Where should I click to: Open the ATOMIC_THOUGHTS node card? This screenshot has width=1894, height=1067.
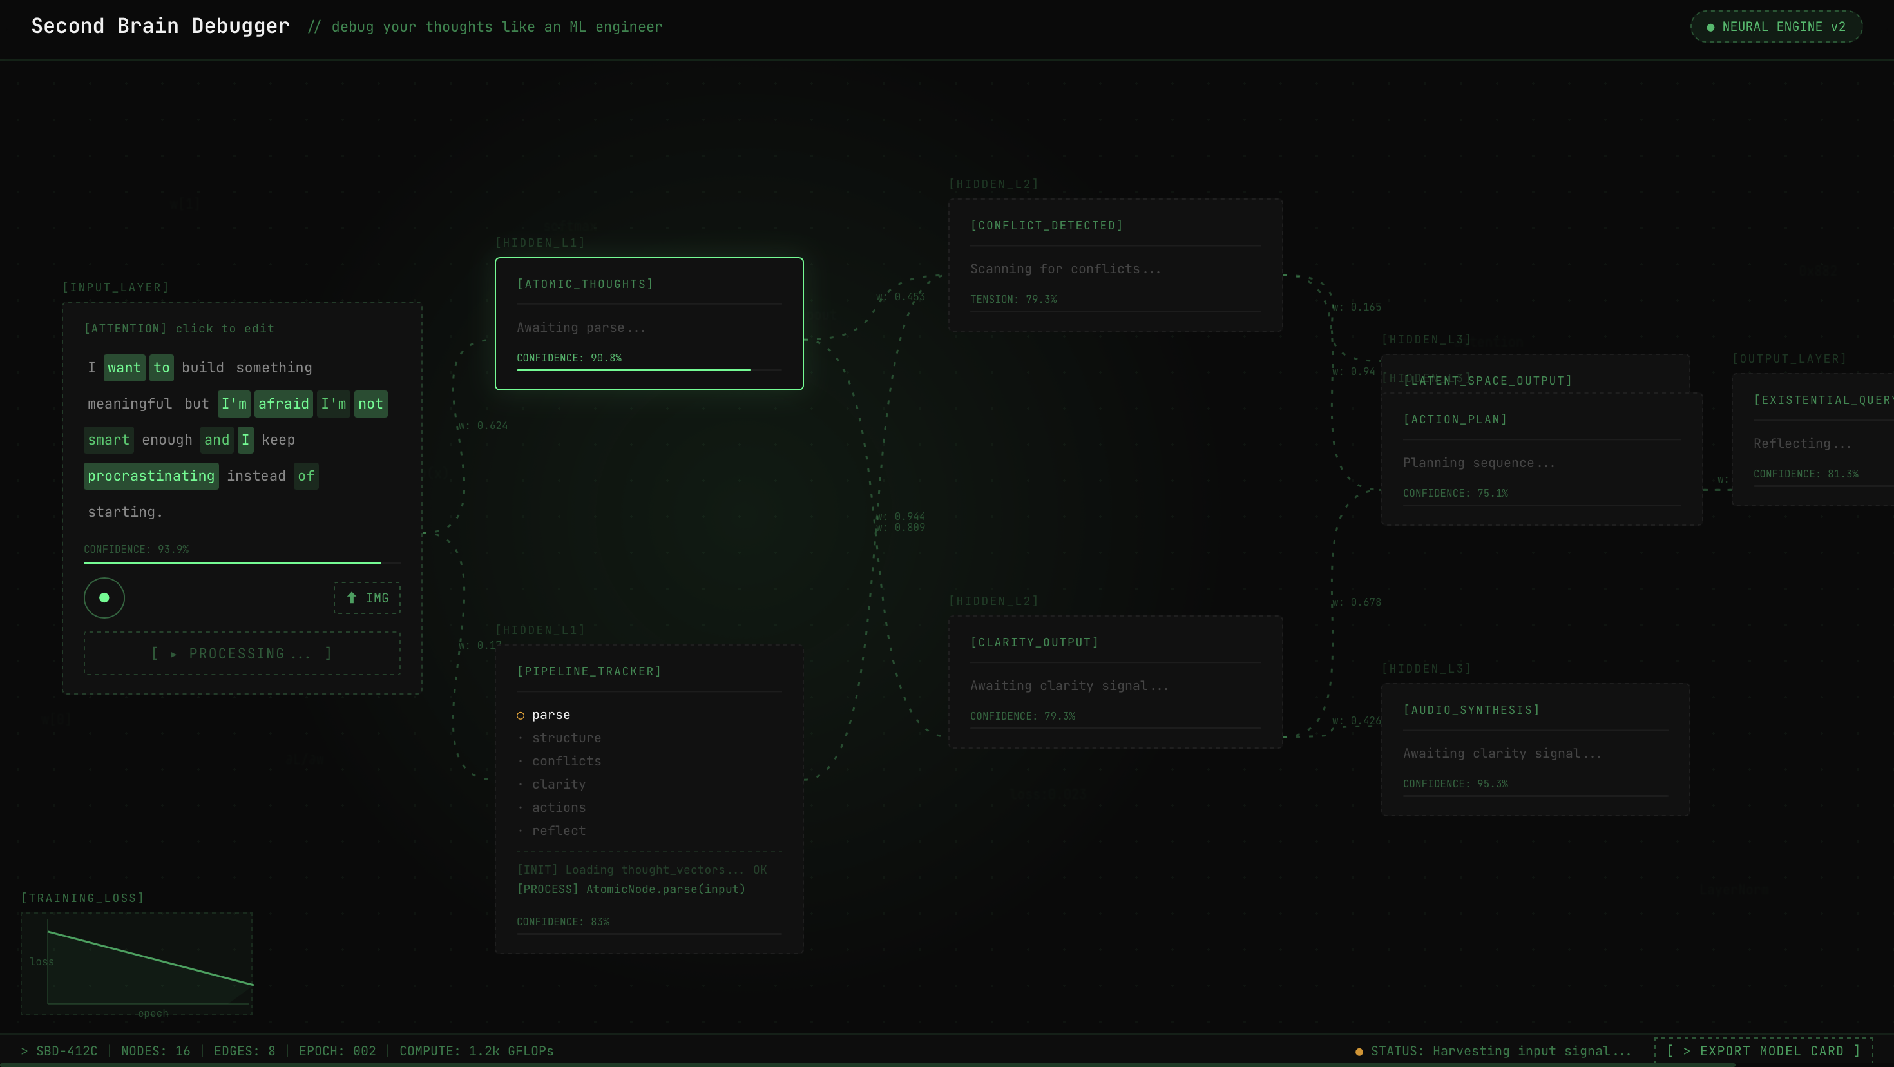[649, 323]
